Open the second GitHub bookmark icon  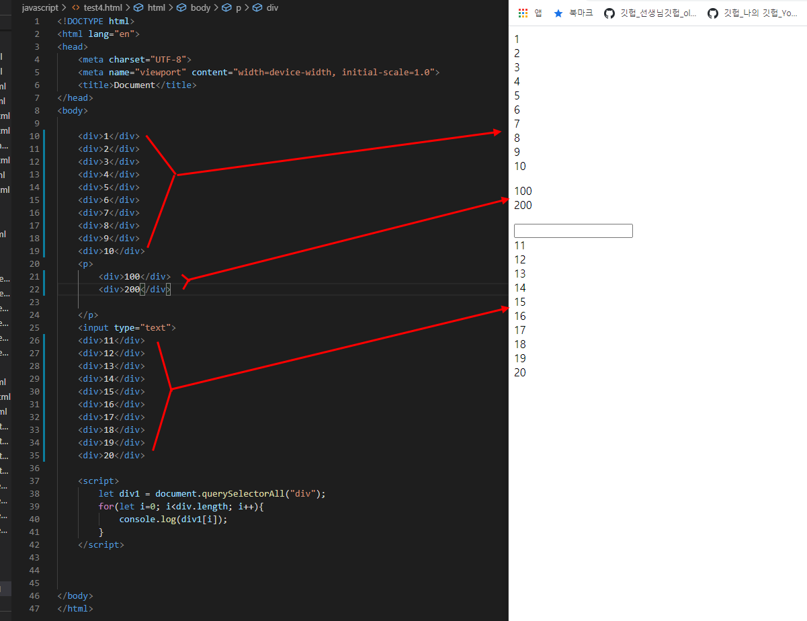click(713, 13)
